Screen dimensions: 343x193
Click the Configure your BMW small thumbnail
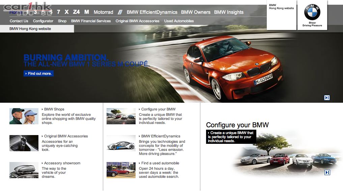tap(121, 116)
